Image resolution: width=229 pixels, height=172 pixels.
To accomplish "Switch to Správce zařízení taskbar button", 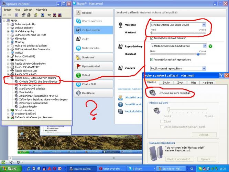I will click(x=81, y=169).
